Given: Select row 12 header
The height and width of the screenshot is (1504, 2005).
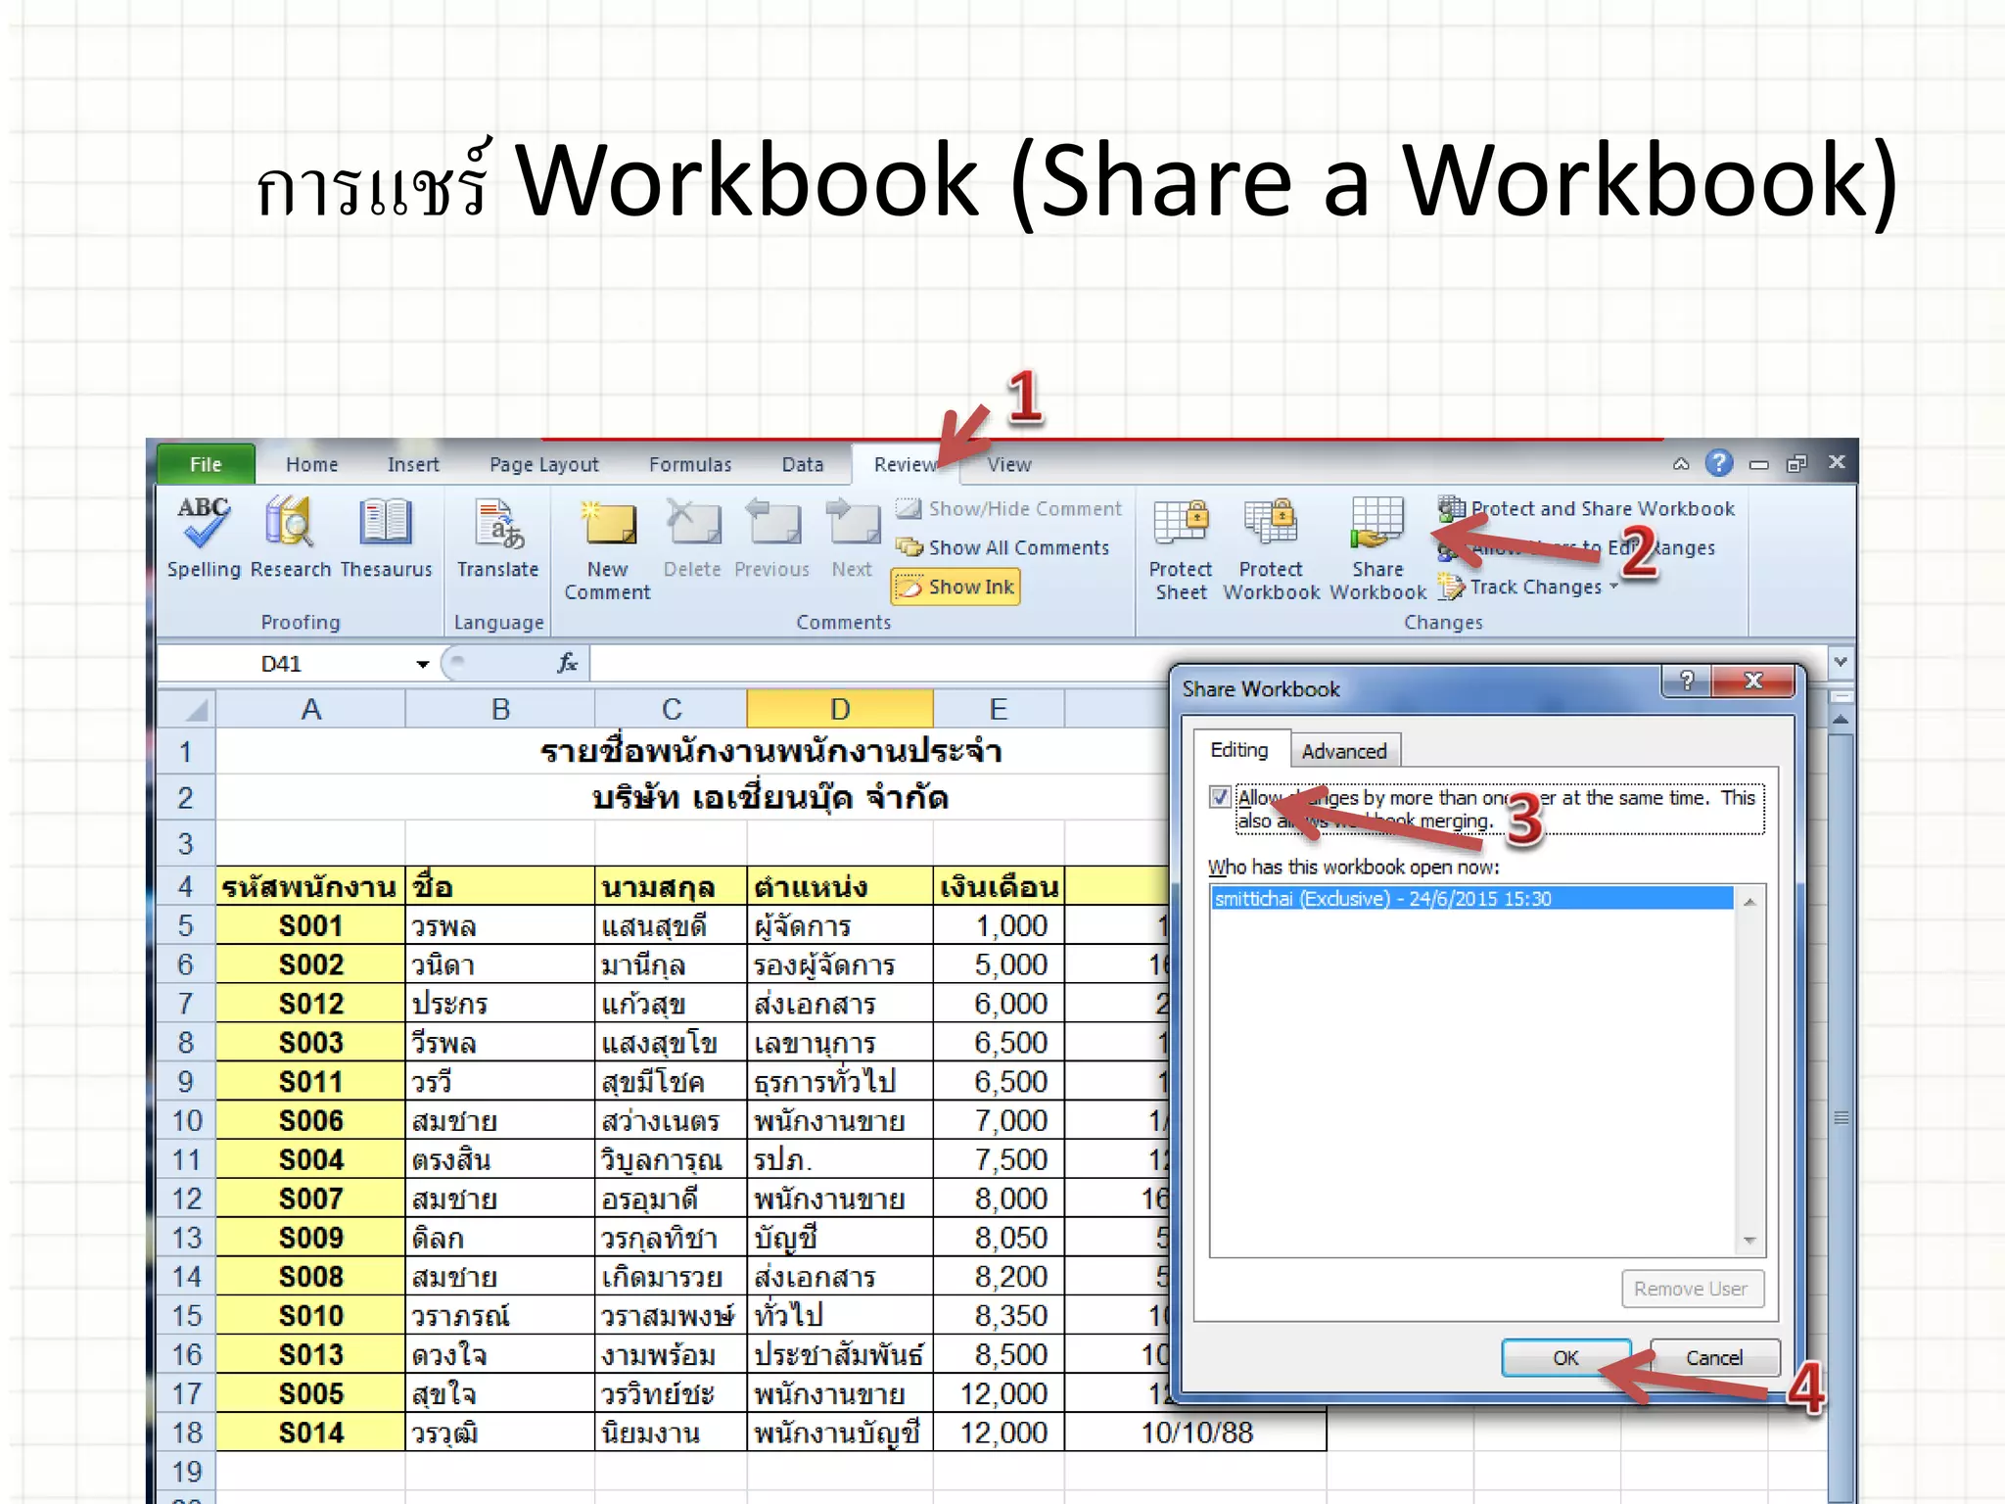Looking at the screenshot, I should point(186,1198).
